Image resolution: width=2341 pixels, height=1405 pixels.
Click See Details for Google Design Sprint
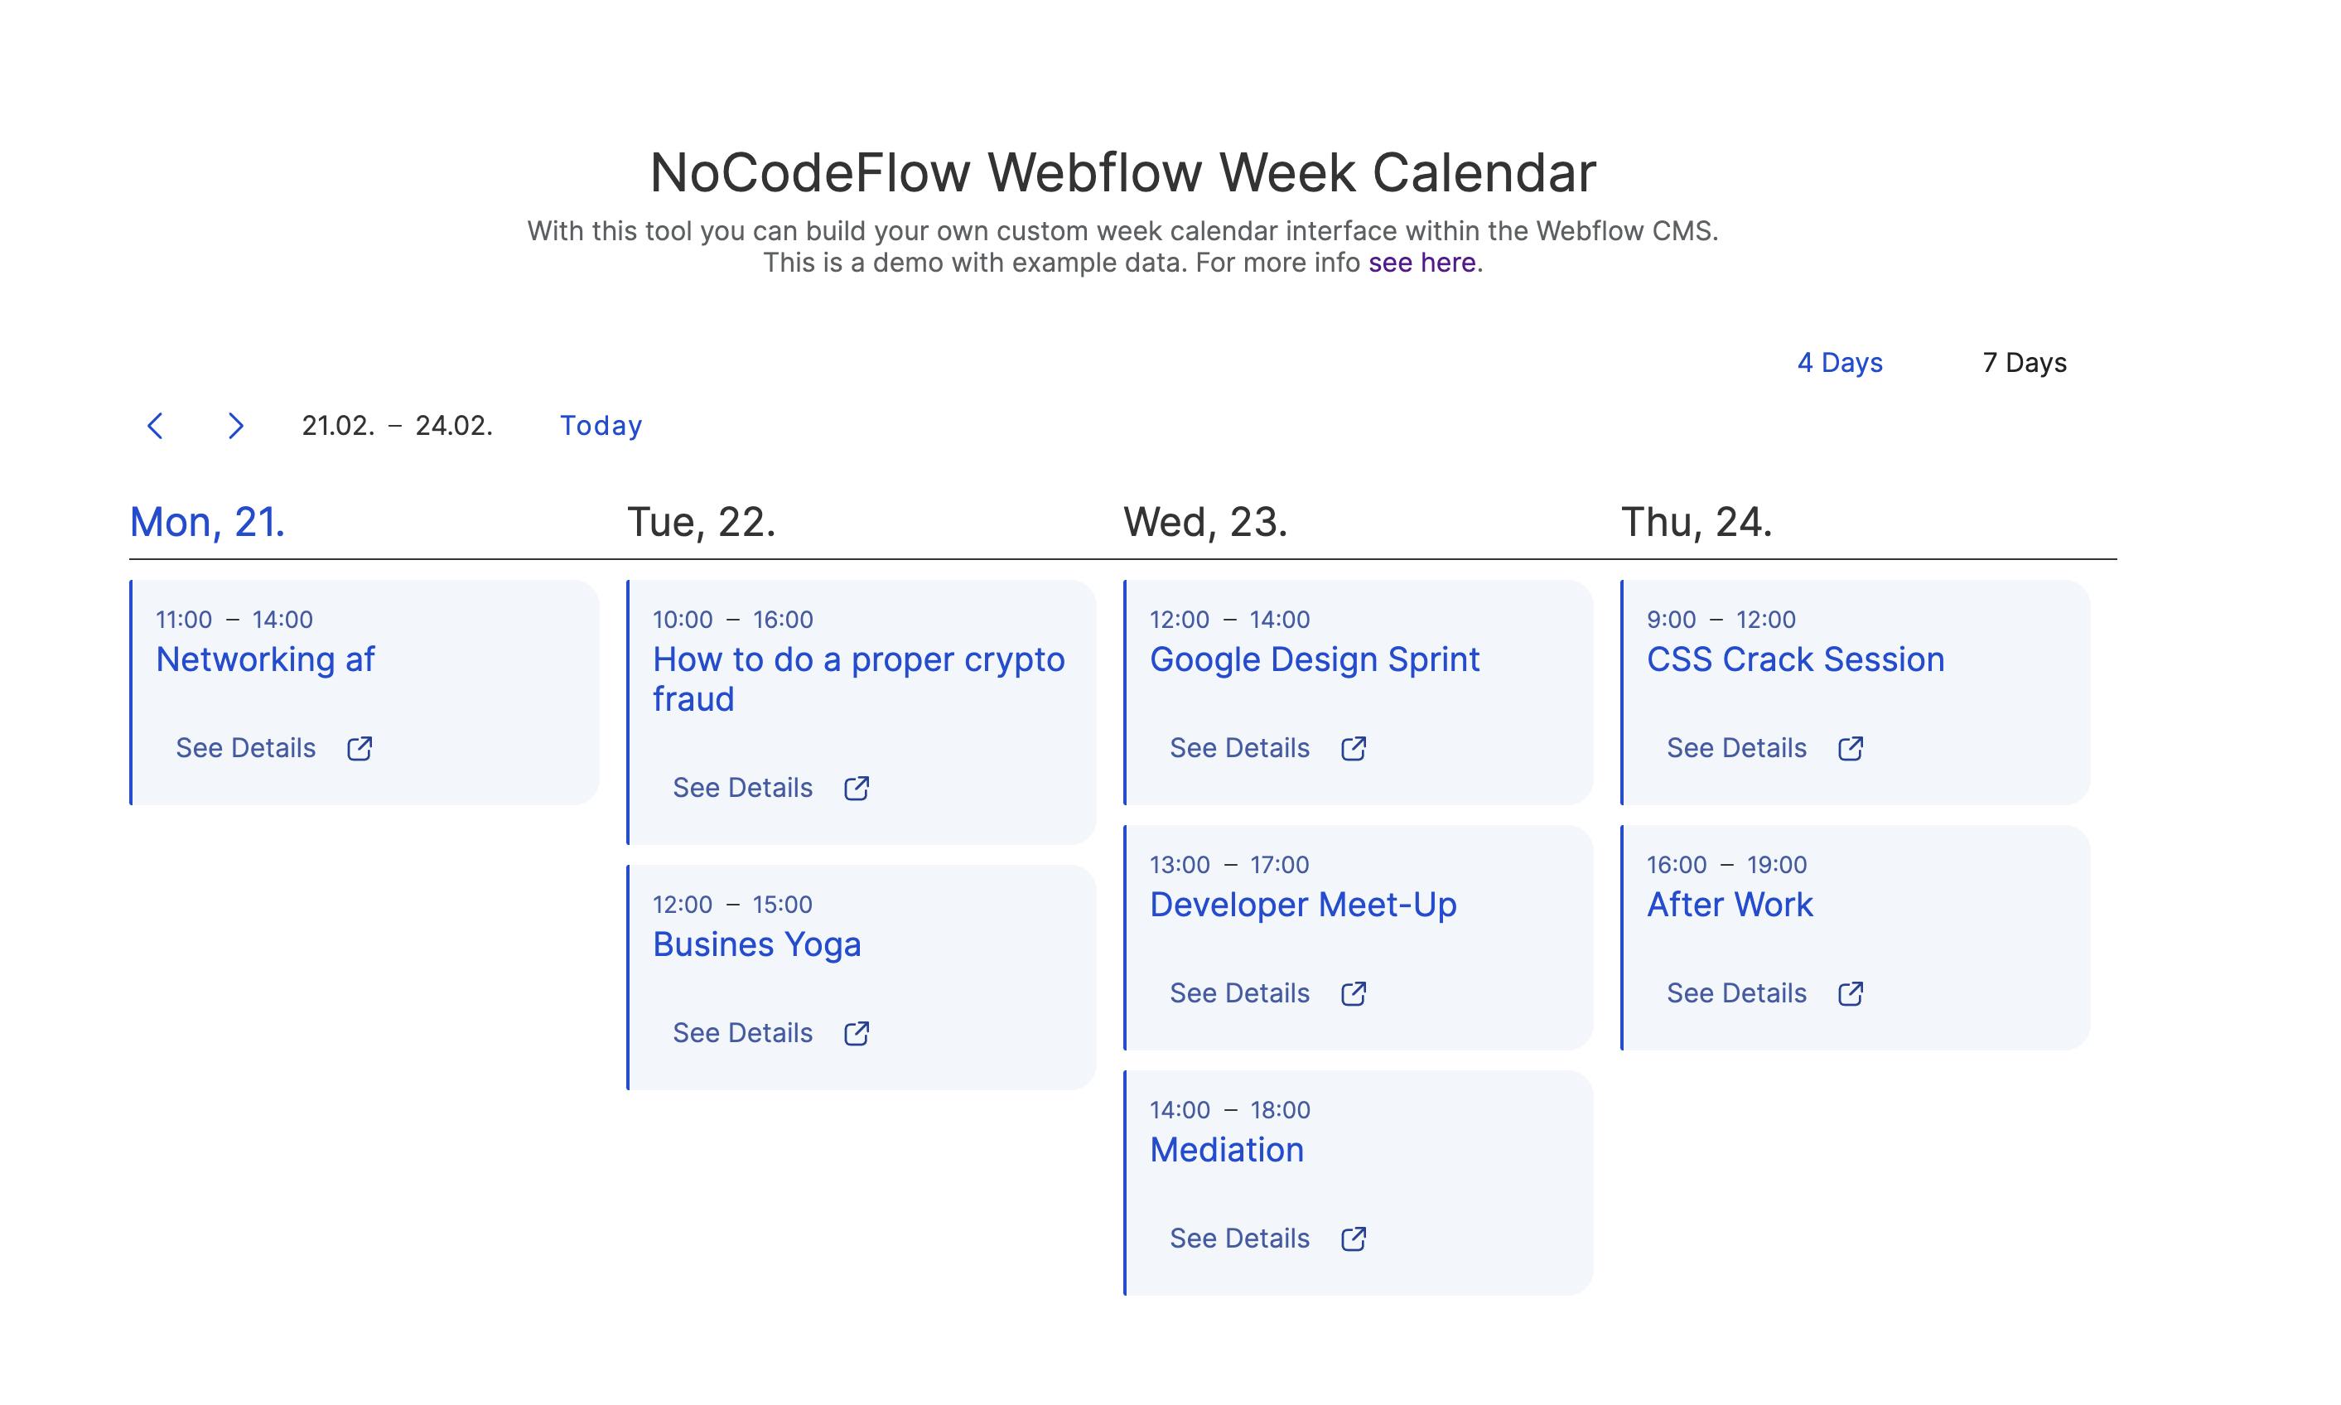click(x=1239, y=748)
